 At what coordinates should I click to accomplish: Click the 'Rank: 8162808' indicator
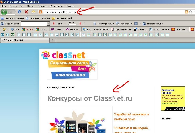tap(101, 29)
